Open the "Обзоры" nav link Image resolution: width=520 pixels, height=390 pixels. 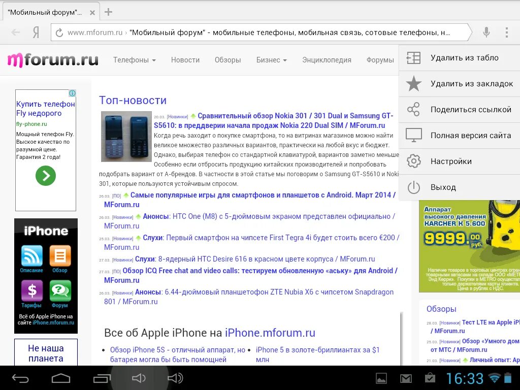(228, 60)
